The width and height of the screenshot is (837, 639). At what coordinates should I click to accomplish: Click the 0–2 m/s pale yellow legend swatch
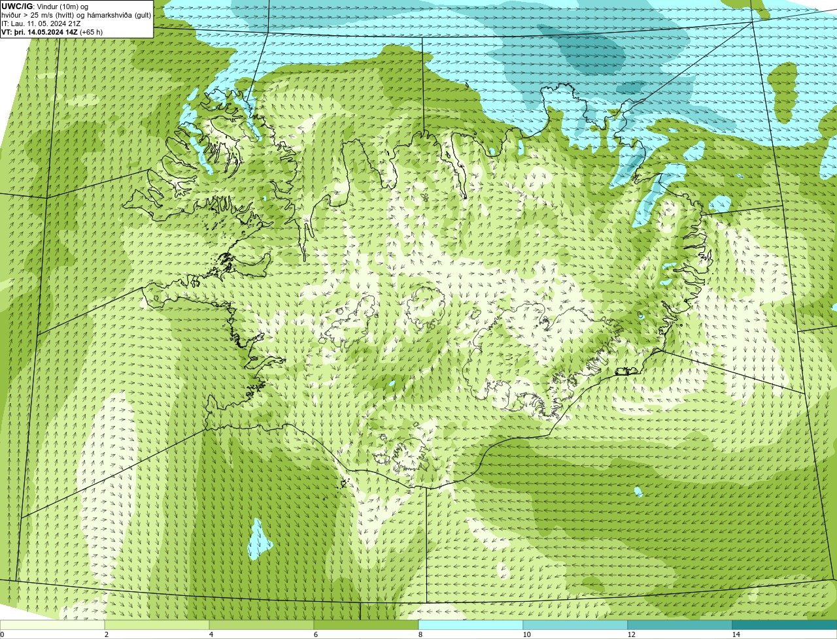[x=52, y=625]
